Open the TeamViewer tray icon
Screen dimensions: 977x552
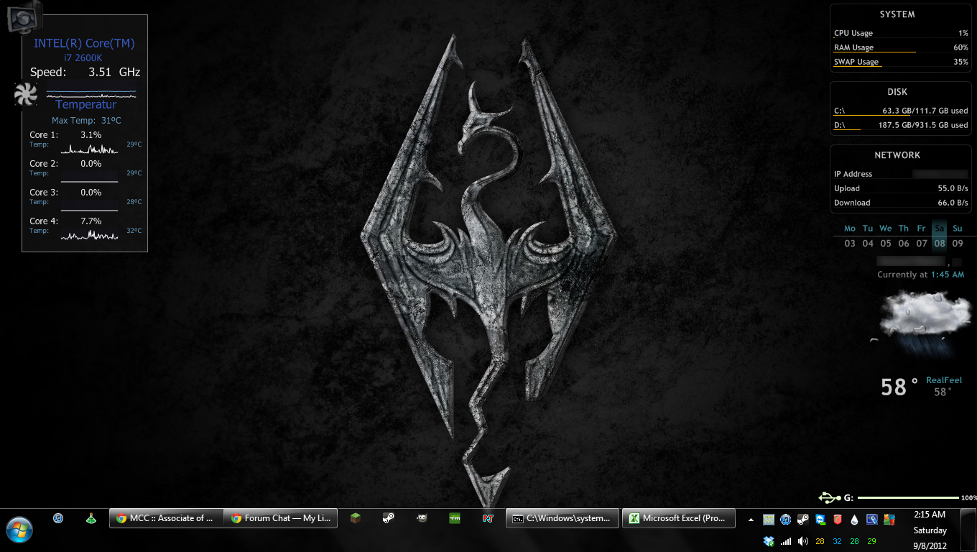(x=820, y=519)
